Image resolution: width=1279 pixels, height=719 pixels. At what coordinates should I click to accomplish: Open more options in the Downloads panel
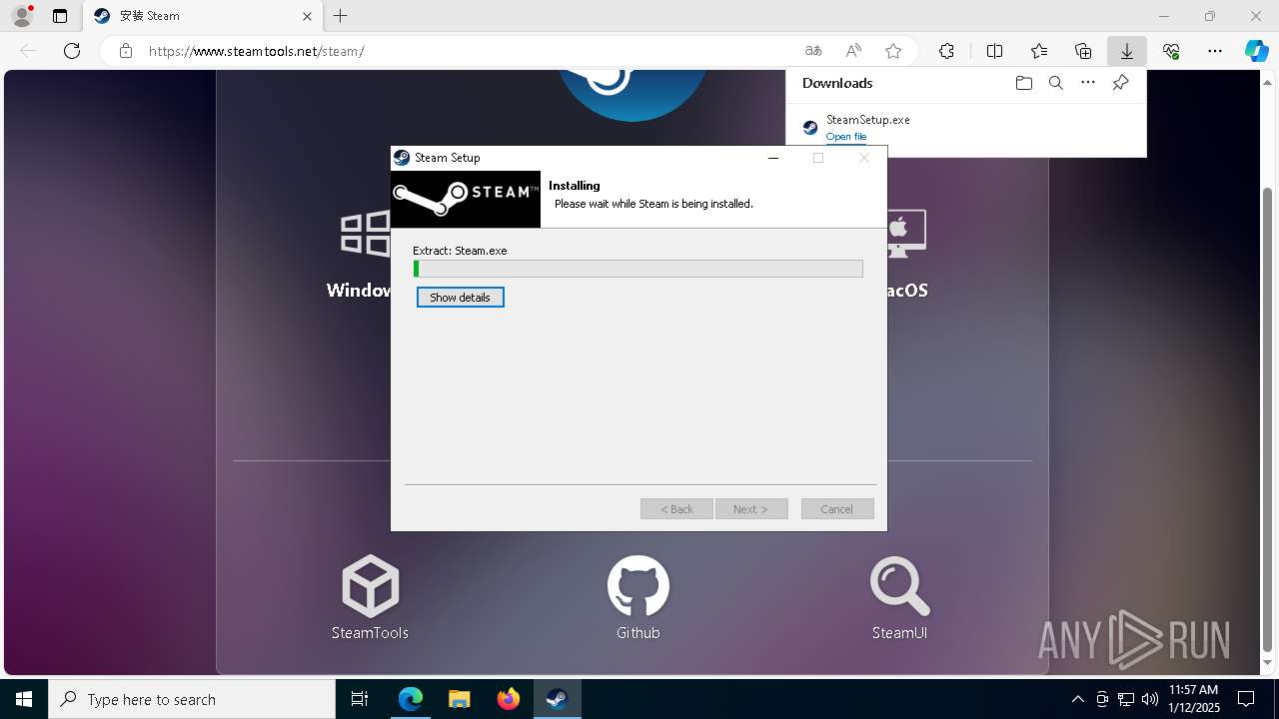[x=1088, y=83]
